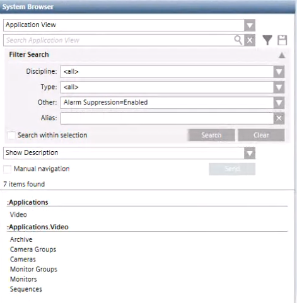The image size is (297, 303).
Task: Click the save search floppy icon
Action: pos(282,40)
